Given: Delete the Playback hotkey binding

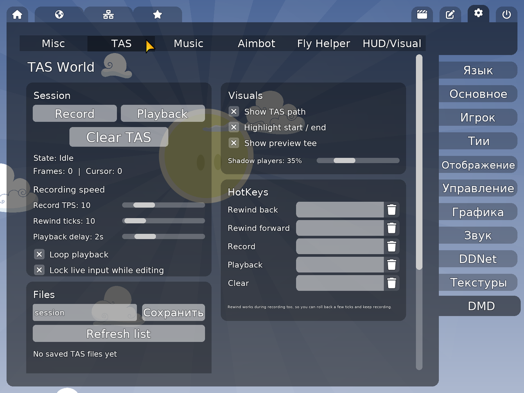Looking at the screenshot, I should tap(392, 265).
